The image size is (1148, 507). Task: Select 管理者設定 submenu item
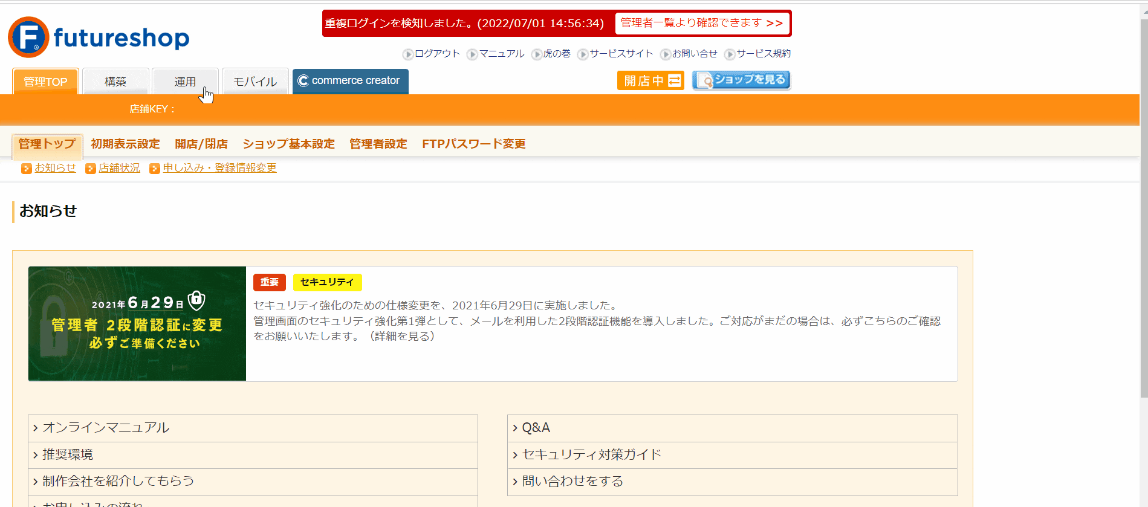coord(378,144)
